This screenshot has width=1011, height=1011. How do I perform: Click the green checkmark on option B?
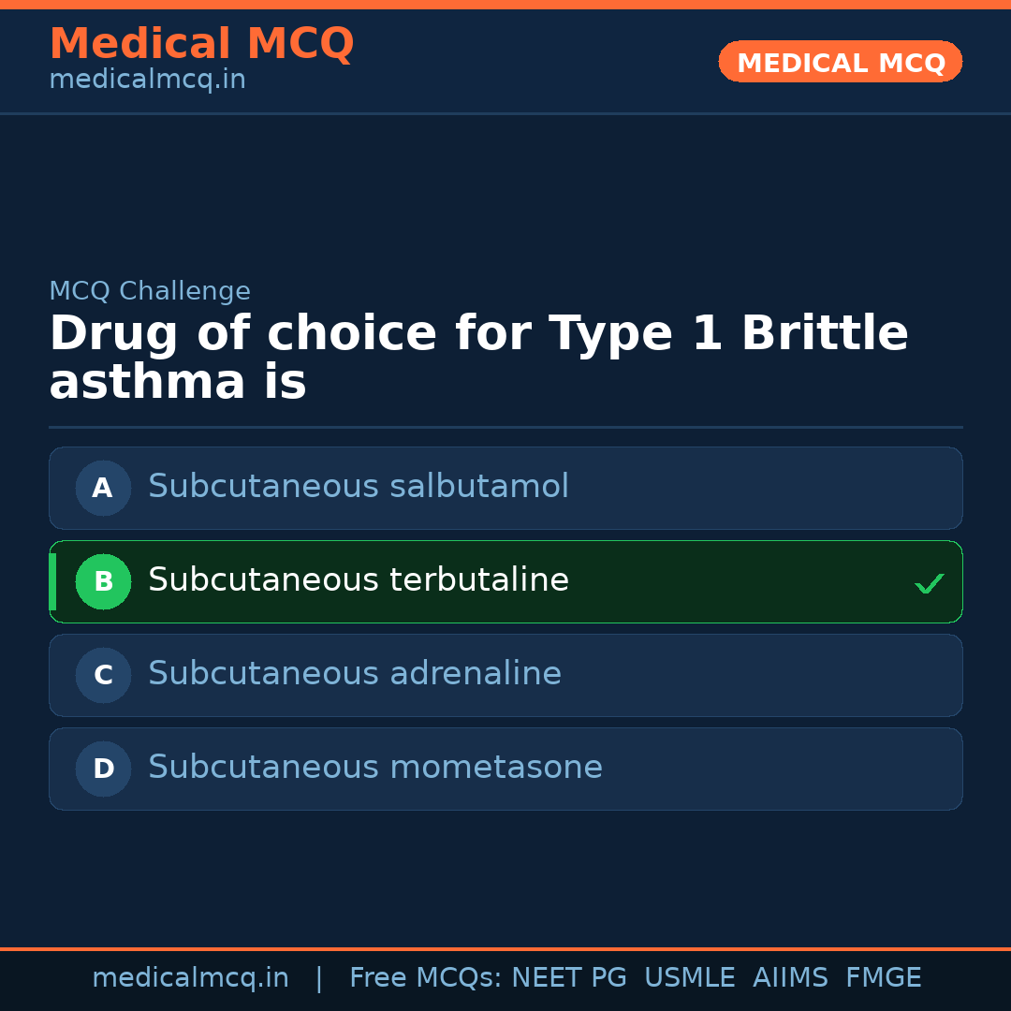pos(929,583)
